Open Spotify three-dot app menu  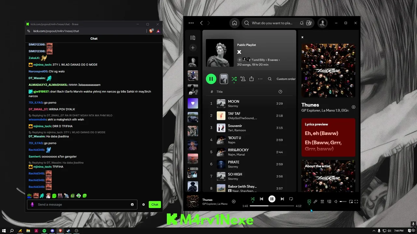point(191,23)
